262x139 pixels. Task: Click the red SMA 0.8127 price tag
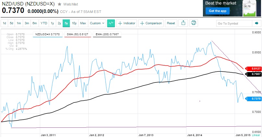[x=253, y=69]
